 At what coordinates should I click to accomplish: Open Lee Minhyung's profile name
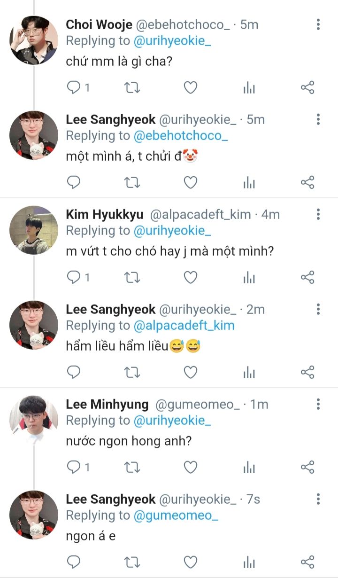pyautogui.click(x=107, y=404)
